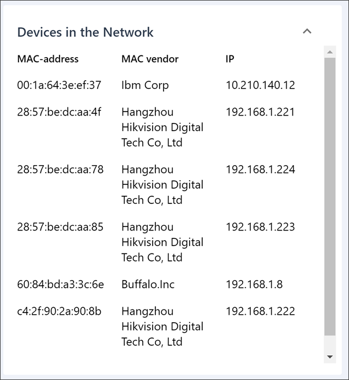
Task: Click IP address 10.210.140.12
Action: pos(260,85)
